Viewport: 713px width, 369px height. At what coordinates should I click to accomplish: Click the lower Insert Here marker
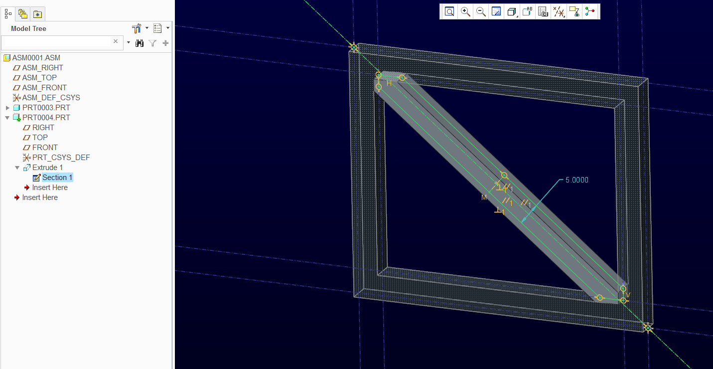40,197
